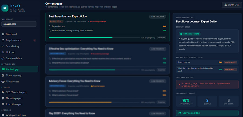Click the Content gaps map icon

[x=3, y=69]
